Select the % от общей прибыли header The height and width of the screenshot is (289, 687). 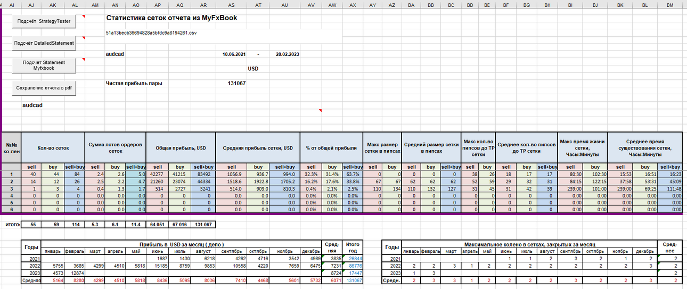tap(332, 147)
